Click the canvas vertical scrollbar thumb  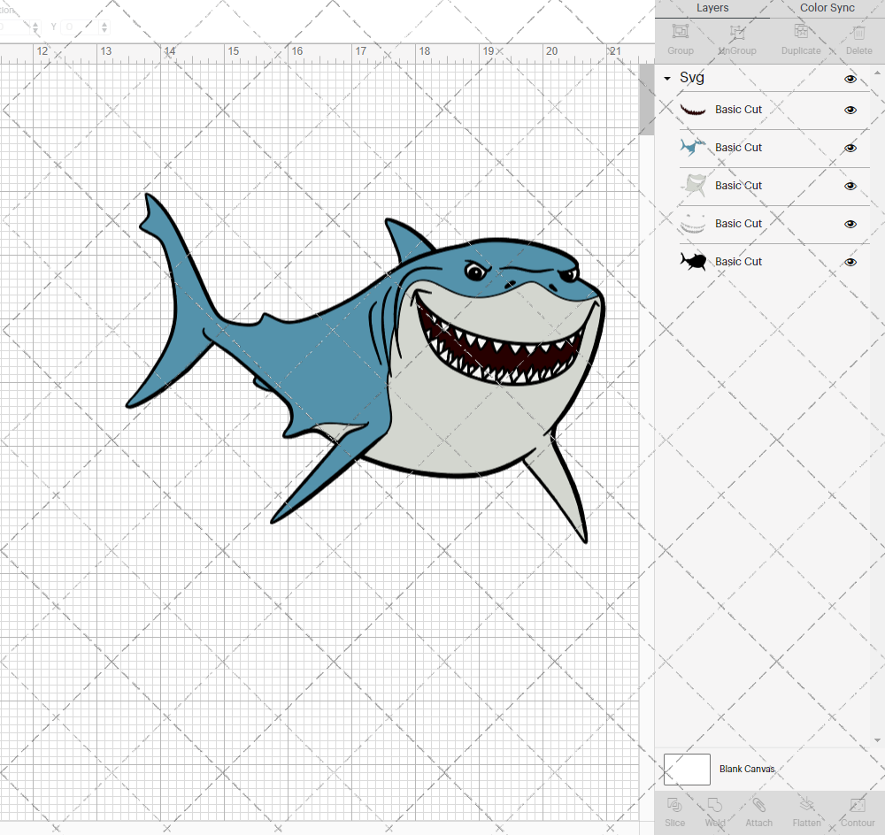[x=646, y=99]
